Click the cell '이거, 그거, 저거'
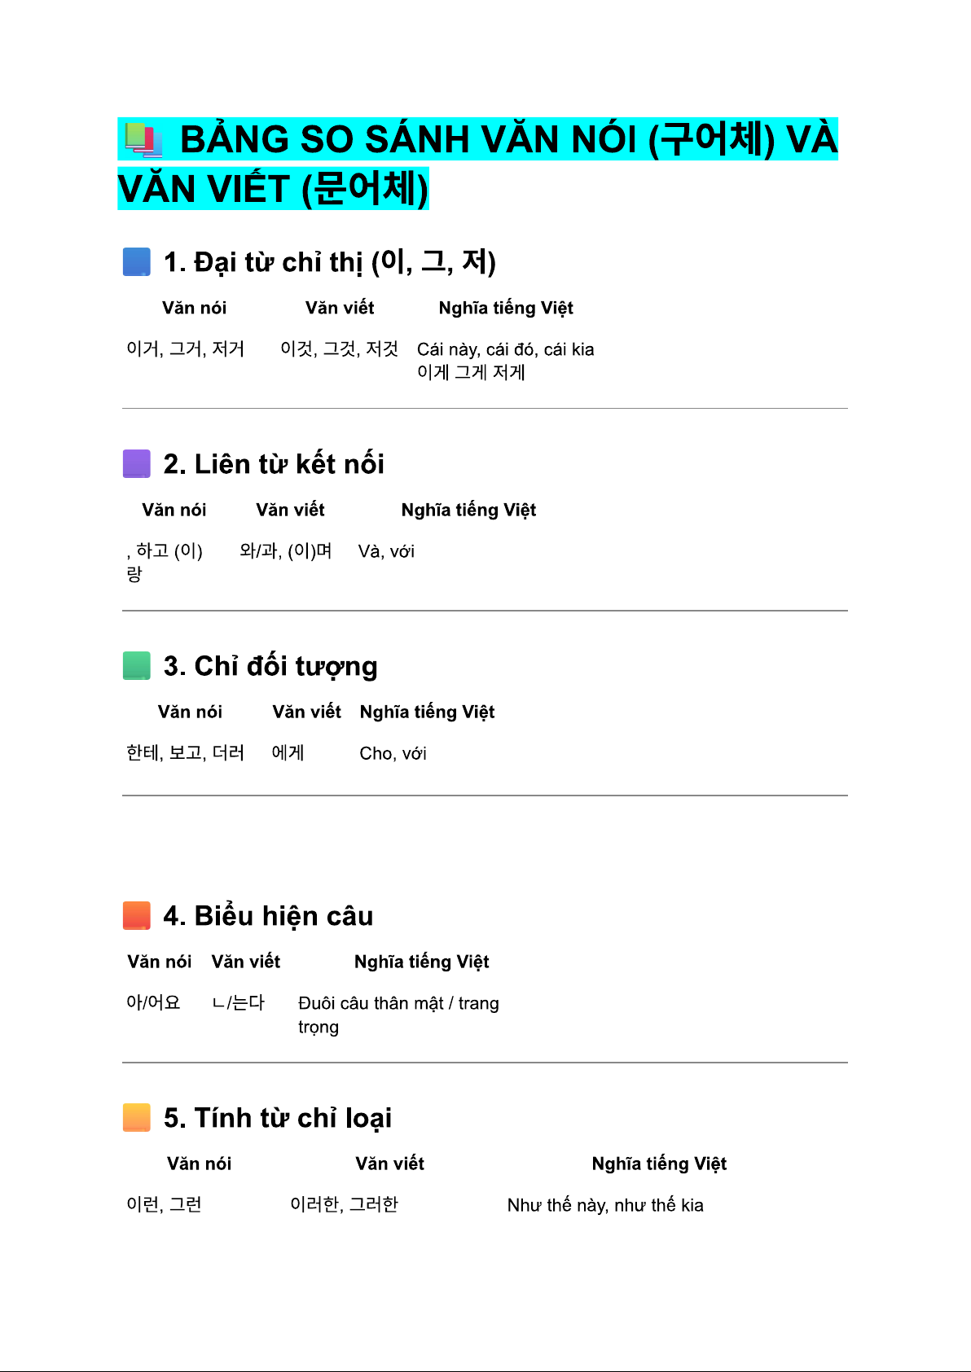Viewport: 971px width, 1372px height. tap(186, 349)
